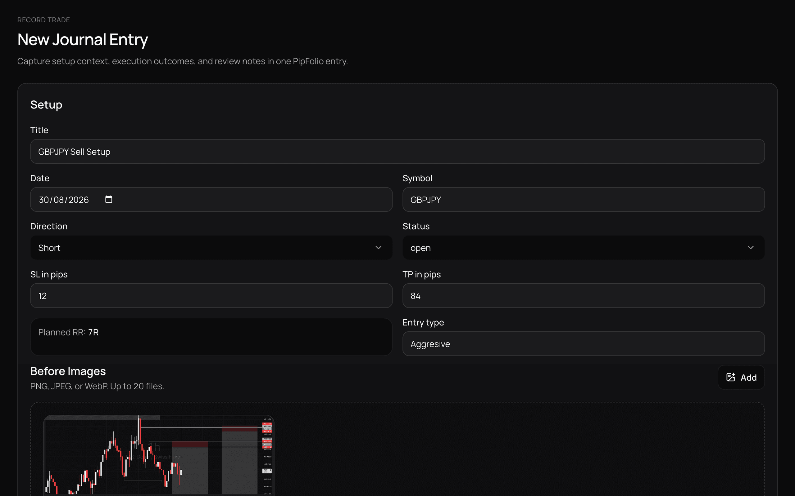Open the date picker calendar icon
This screenshot has width=795, height=496.
[108, 199]
